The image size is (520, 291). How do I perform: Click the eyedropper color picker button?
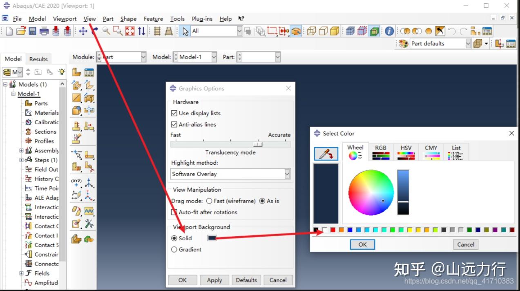pyautogui.click(x=326, y=154)
